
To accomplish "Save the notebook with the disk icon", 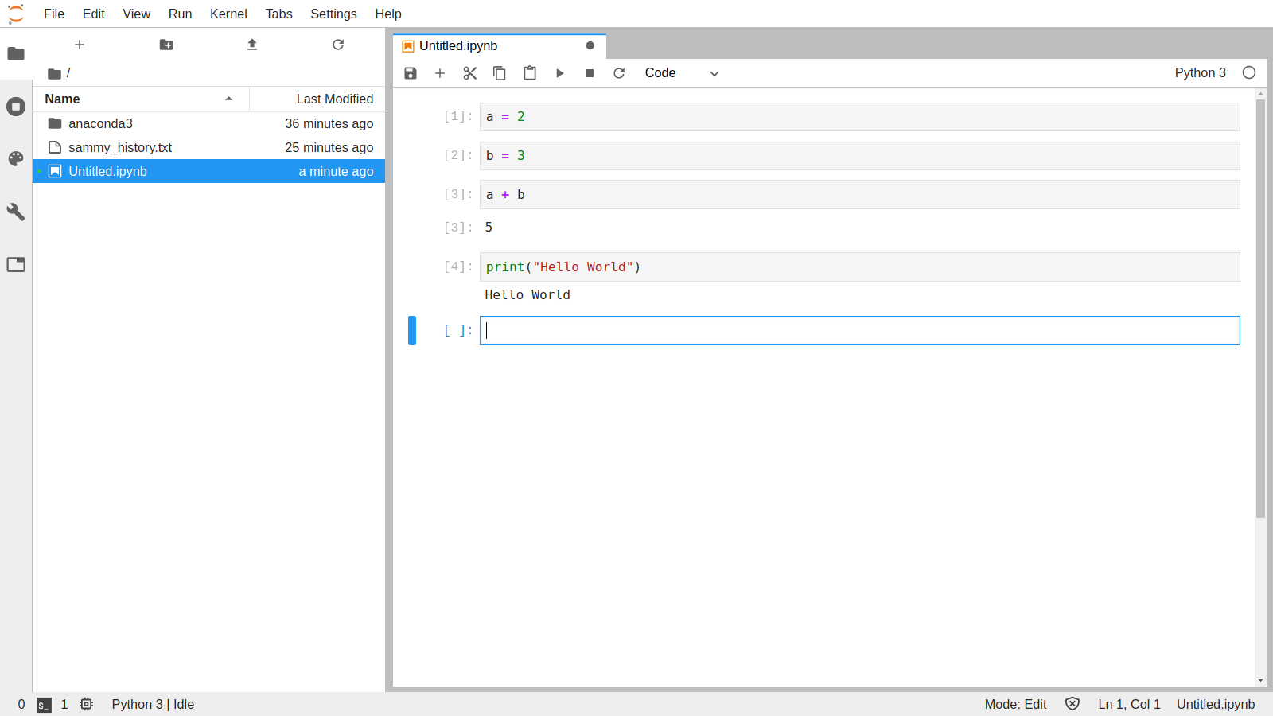I will 411,73.
